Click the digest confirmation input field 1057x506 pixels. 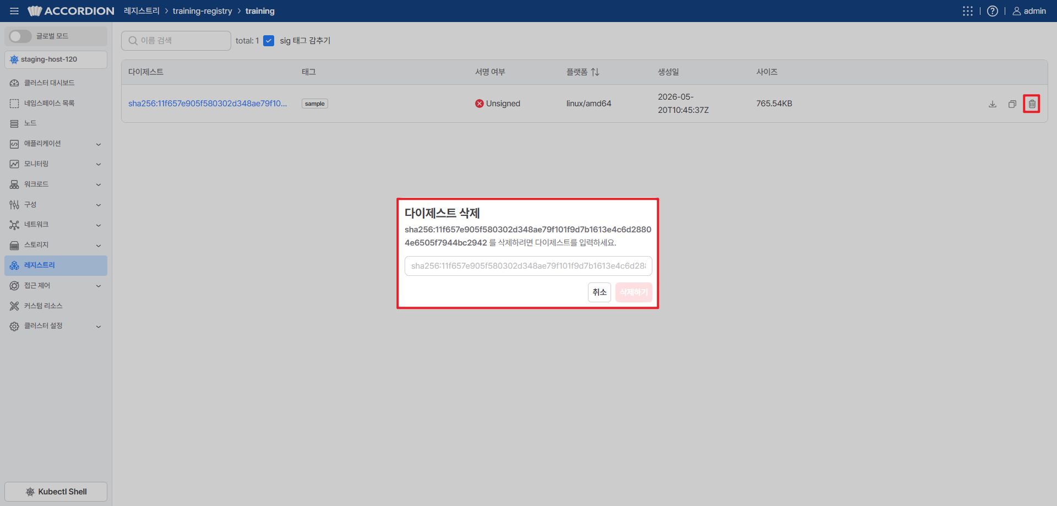(528, 266)
